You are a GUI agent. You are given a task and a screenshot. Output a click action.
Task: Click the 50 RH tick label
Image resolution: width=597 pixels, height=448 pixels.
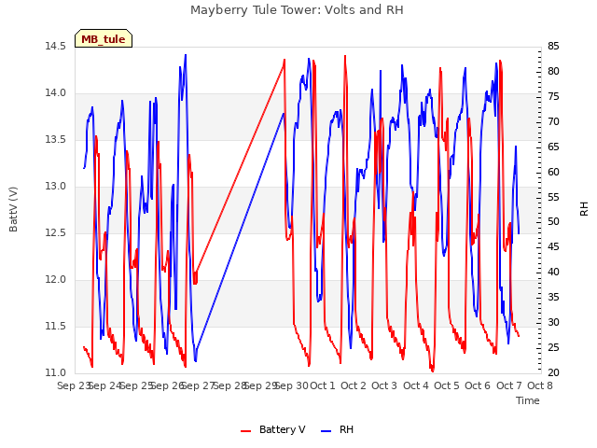553,222
